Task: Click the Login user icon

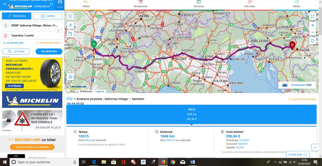Action: 60,4
